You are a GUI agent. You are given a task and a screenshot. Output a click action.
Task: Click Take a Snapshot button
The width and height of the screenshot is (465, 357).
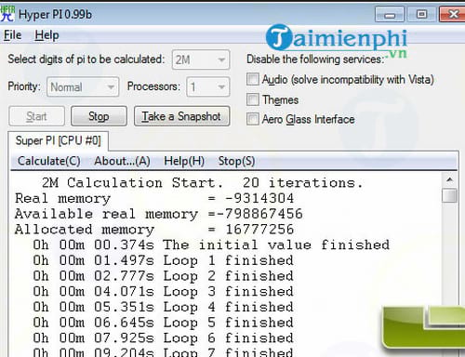pos(181,116)
